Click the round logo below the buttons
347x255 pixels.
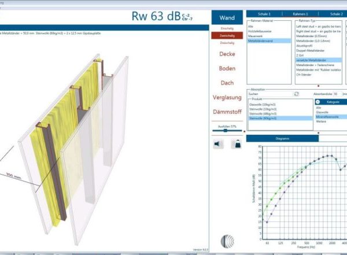tap(227, 241)
